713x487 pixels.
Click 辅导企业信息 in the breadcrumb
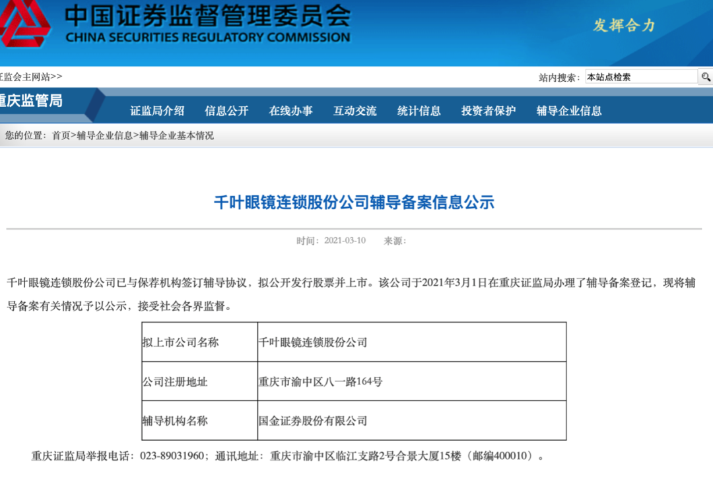[x=104, y=135]
